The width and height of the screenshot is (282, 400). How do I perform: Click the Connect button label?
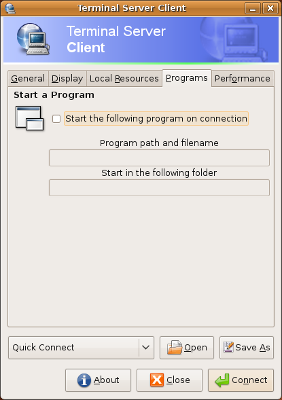(x=249, y=380)
